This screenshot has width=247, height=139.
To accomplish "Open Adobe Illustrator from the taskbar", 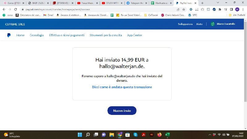I will [151, 135].
